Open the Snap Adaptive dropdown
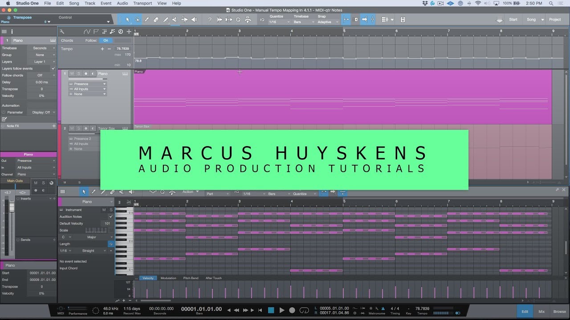Viewport: 570px width, 320px height. coord(328,22)
